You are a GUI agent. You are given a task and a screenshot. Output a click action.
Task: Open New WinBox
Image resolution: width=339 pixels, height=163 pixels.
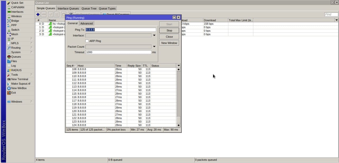(x=19, y=88)
